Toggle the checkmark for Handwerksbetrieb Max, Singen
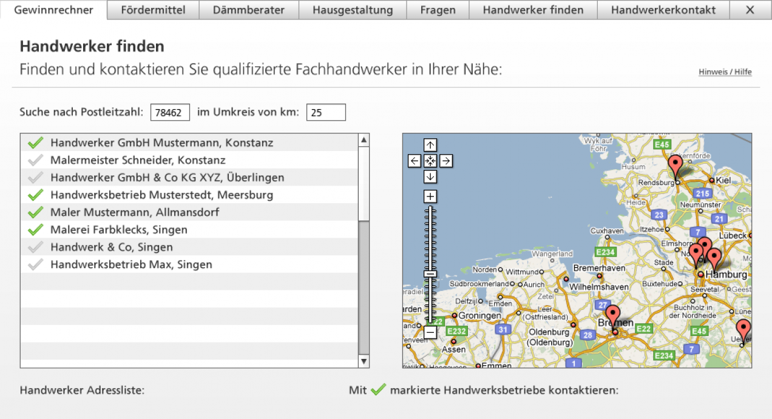772x419 pixels. pos(35,264)
